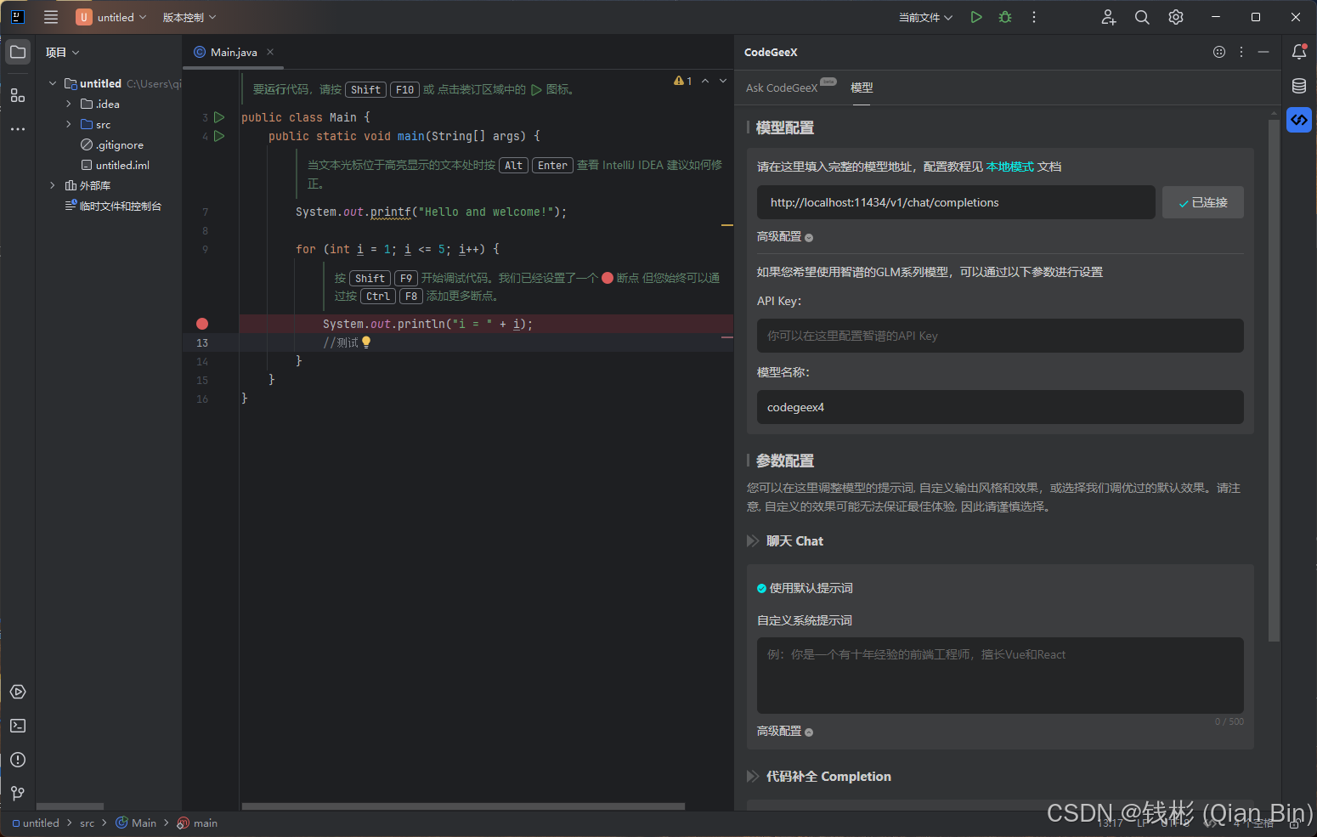Open more run actions menu
1317x837 pixels.
point(1034,17)
